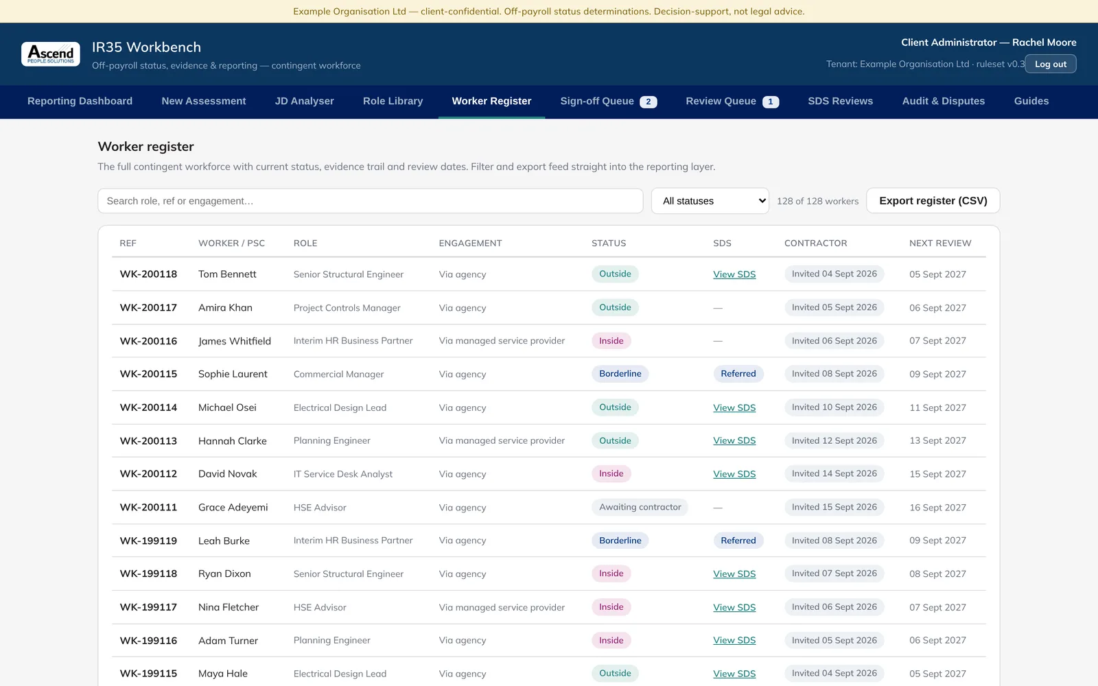View SDS for Tom Bennett
1098x686 pixels.
[734, 274]
